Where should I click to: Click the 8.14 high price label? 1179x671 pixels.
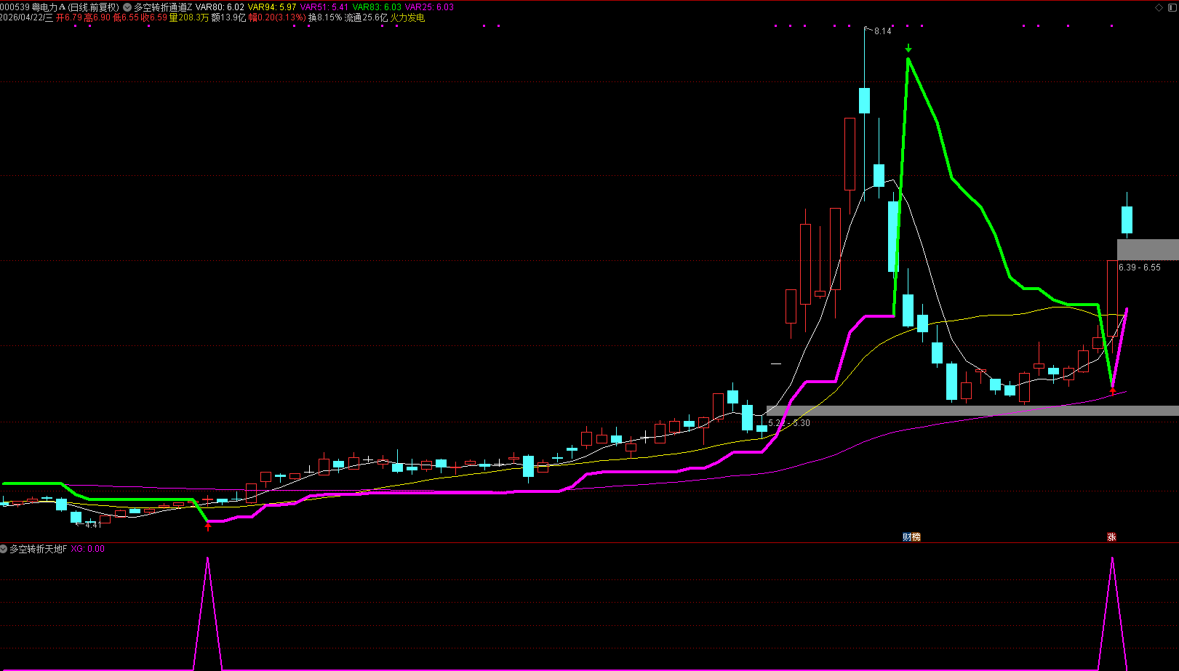(x=882, y=31)
